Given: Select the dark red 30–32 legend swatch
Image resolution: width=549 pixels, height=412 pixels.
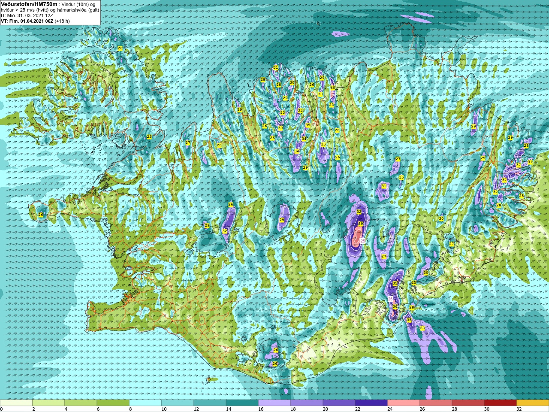Looking at the screenshot, I should [500, 403].
